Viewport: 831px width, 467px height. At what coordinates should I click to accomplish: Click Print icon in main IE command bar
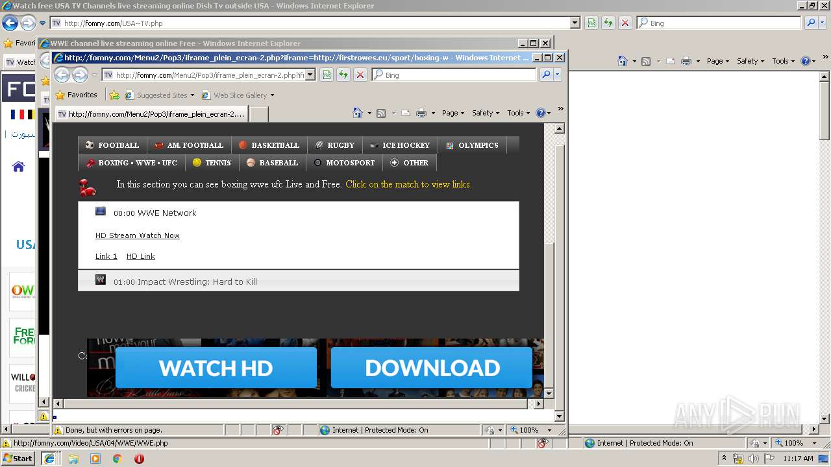click(x=686, y=61)
